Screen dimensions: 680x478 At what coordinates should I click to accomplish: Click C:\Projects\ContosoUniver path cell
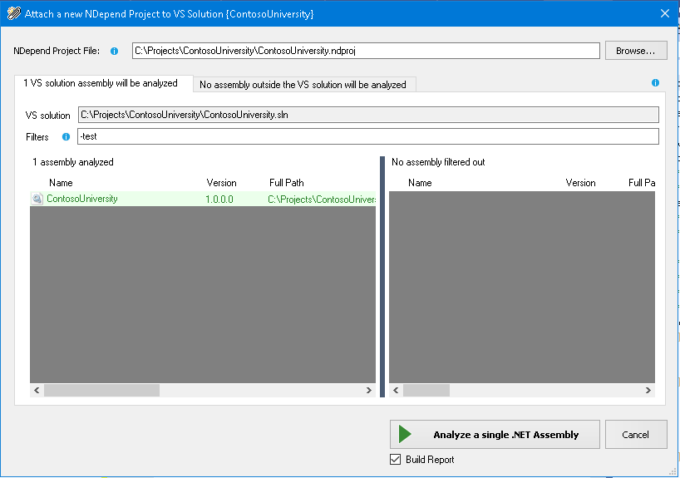pyautogui.click(x=322, y=199)
